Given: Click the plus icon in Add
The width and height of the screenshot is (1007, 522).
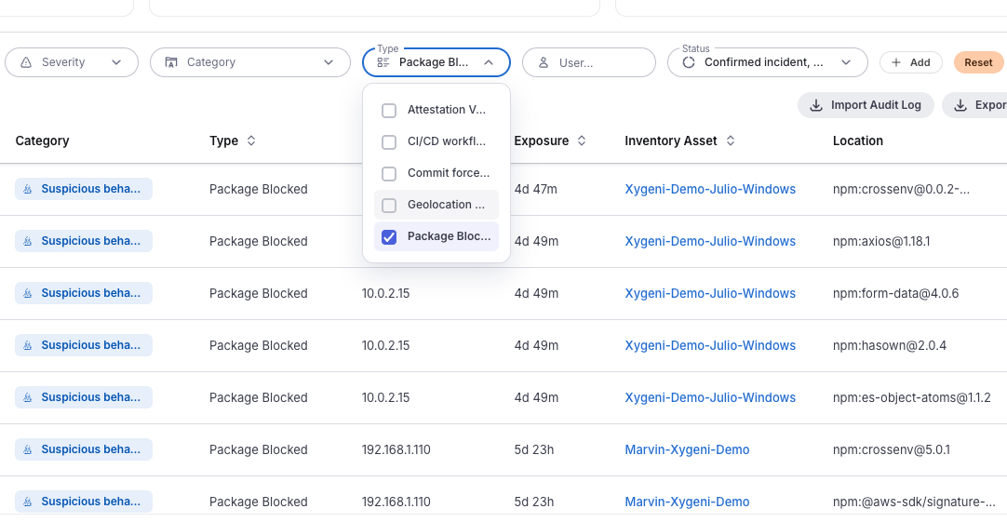Looking at the screenshot, I should [x=896, y=62].
